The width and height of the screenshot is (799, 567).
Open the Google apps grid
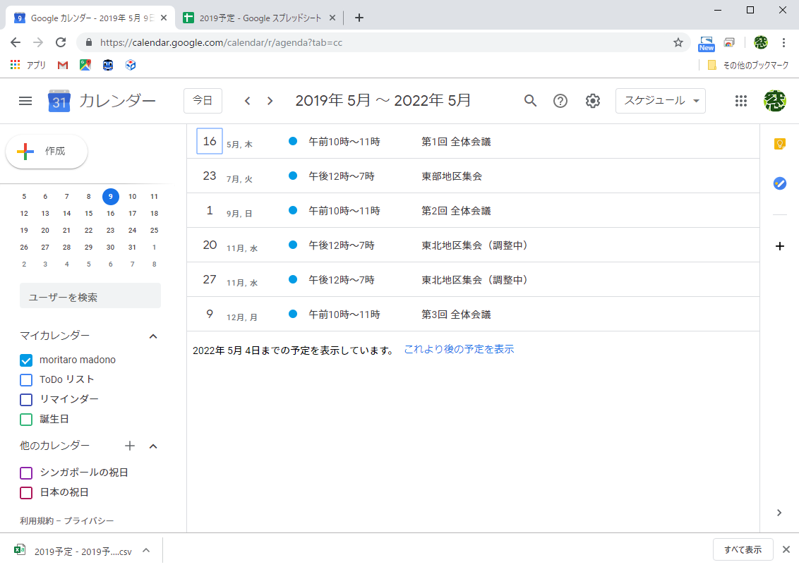pyautogui.click(x=740, y=101)
